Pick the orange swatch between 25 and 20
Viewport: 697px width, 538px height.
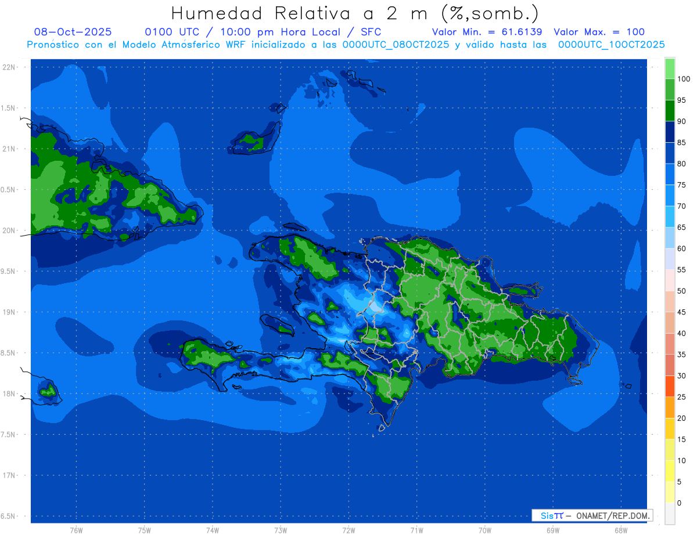point(670,407)
